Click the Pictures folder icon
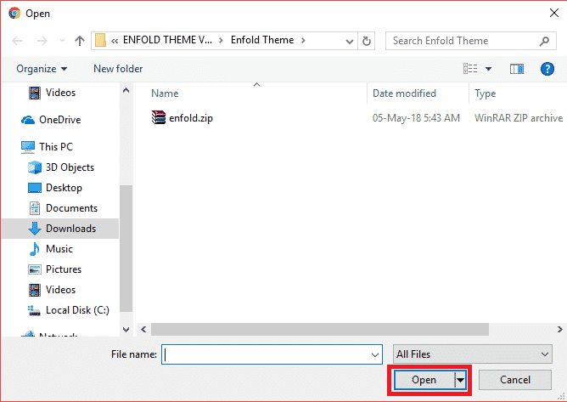 pos(35,269)
